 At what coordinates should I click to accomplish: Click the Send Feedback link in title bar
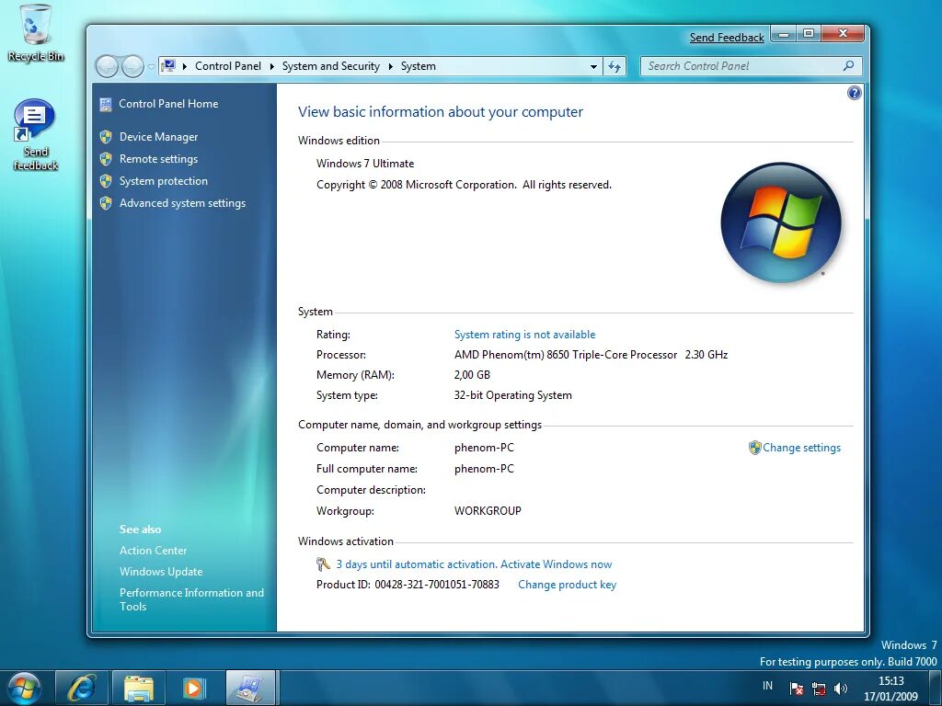727,37
